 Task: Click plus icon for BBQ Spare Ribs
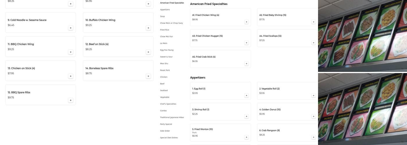point(71,100)
